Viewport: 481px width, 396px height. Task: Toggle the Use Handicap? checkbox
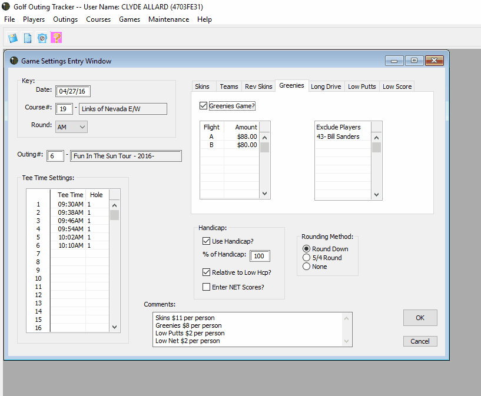pyautogui.click(x=206, y=241)
